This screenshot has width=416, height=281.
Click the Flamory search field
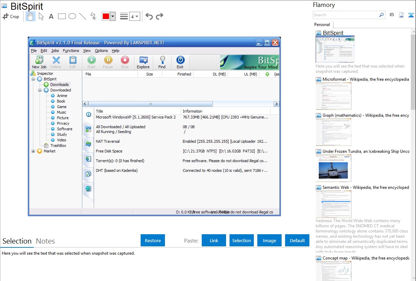coord(346,15)
